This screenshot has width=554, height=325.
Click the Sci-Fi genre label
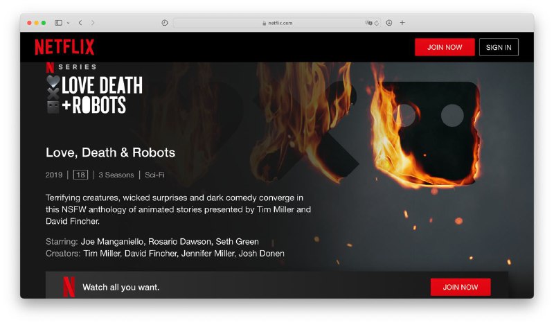coord(154,175)
